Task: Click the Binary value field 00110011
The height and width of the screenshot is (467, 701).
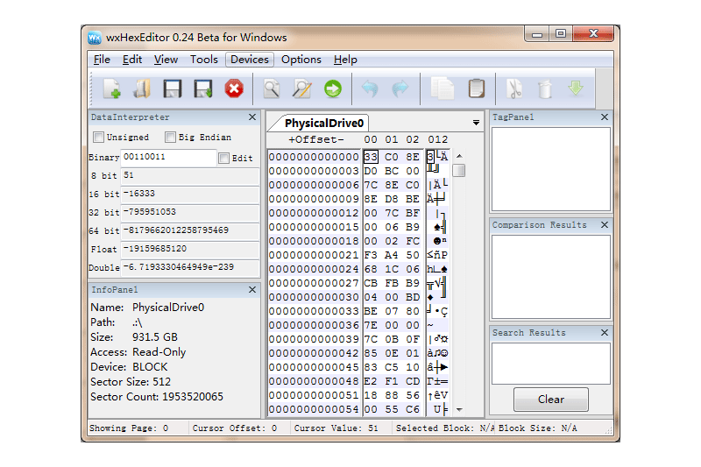Action: tap(168, 158)
